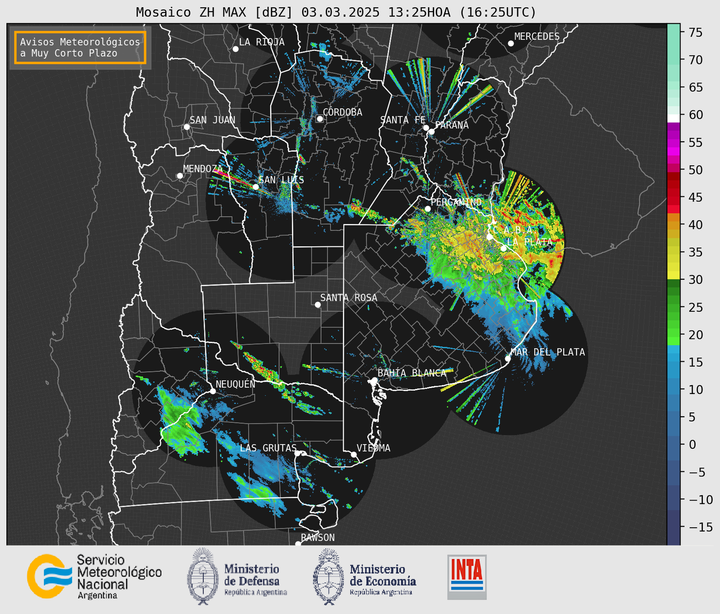Screen dimensions: 720x614
Task: Click the BAHÍA BLANCA city marker dot
Action: pos(374,380)
